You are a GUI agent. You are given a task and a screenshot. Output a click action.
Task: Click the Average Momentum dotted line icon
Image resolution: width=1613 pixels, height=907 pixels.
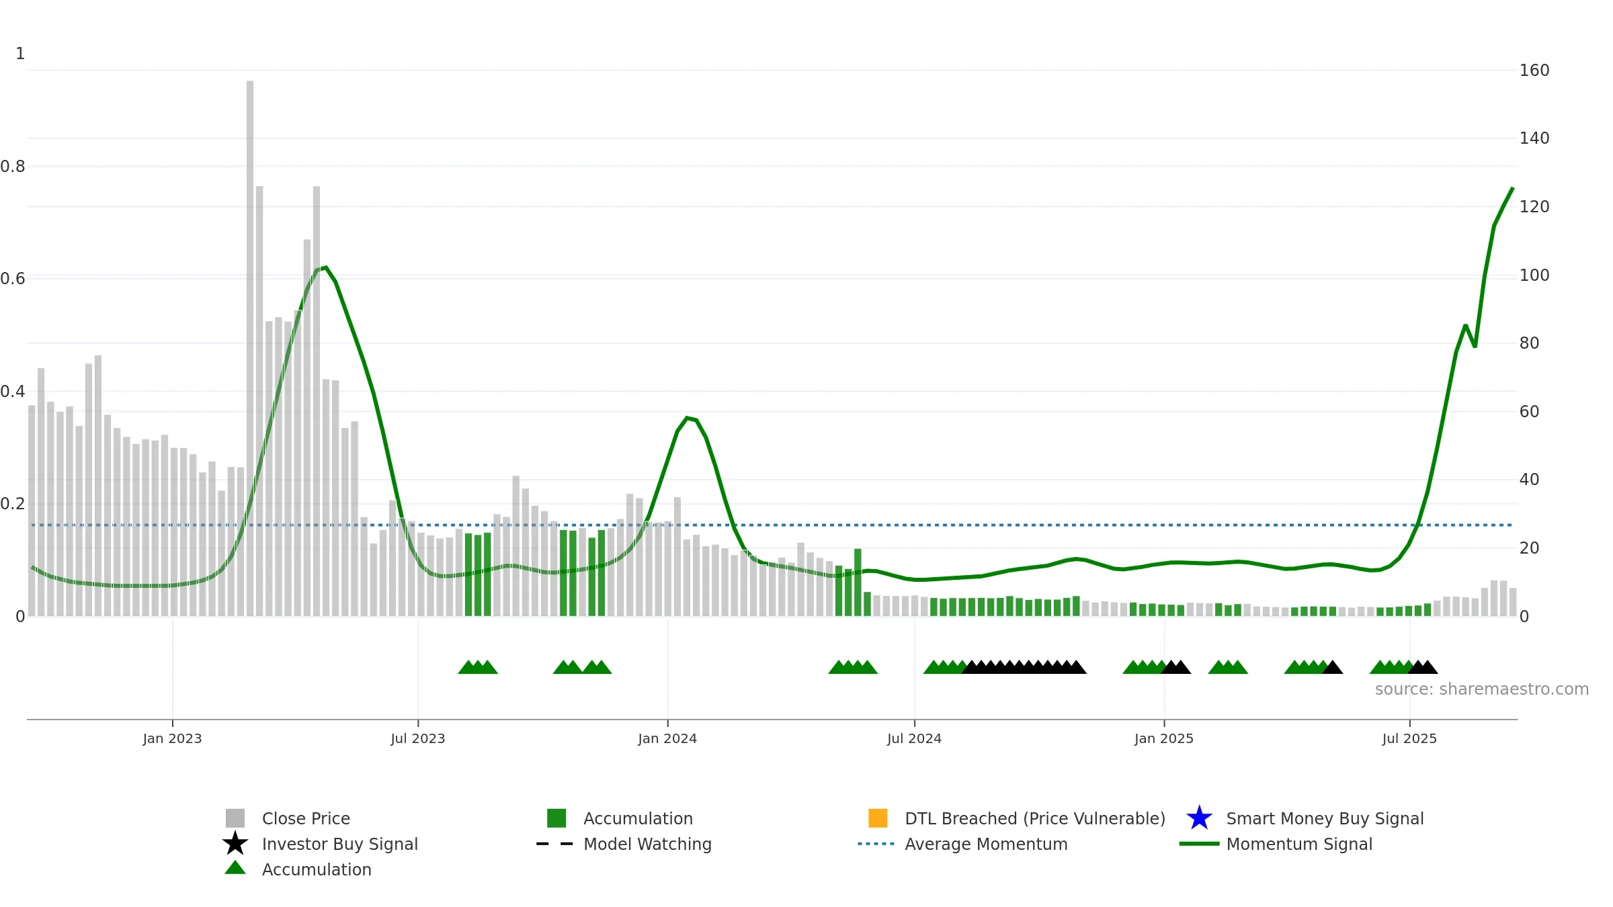[x=876, y=844]
